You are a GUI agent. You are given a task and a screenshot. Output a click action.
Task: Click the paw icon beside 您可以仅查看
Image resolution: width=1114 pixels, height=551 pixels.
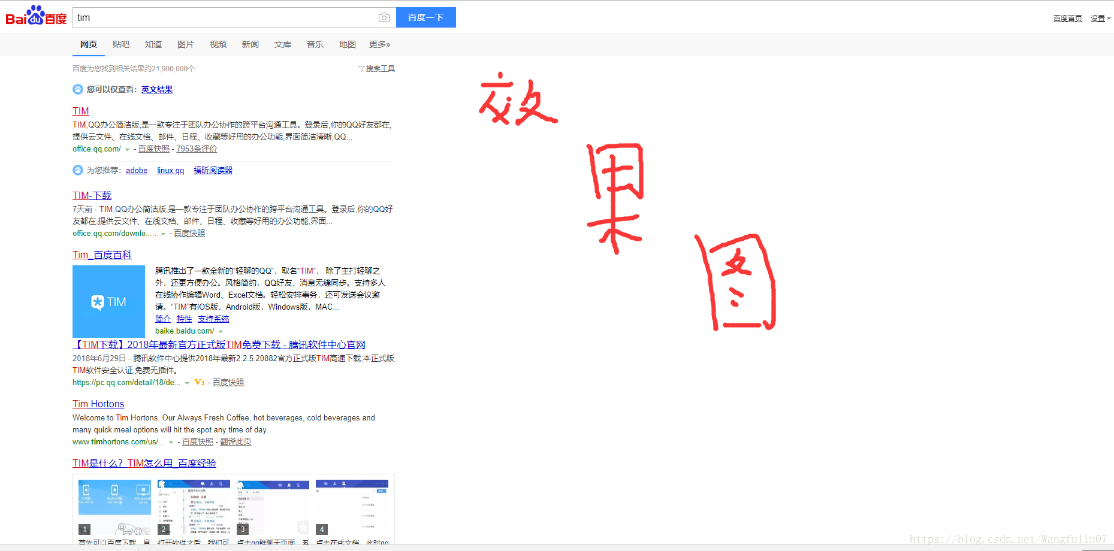click(x=78, y=89)
